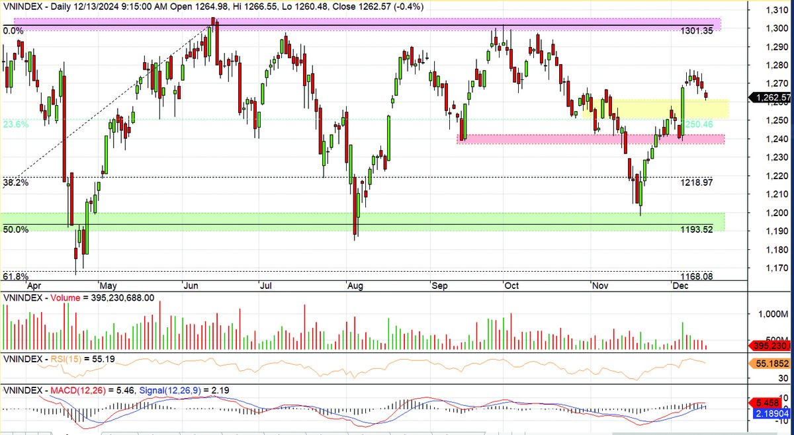Click the current price tag 1,262.57
Image resolution: width=794 pixels, height=435 pixels.
point(769,98)
